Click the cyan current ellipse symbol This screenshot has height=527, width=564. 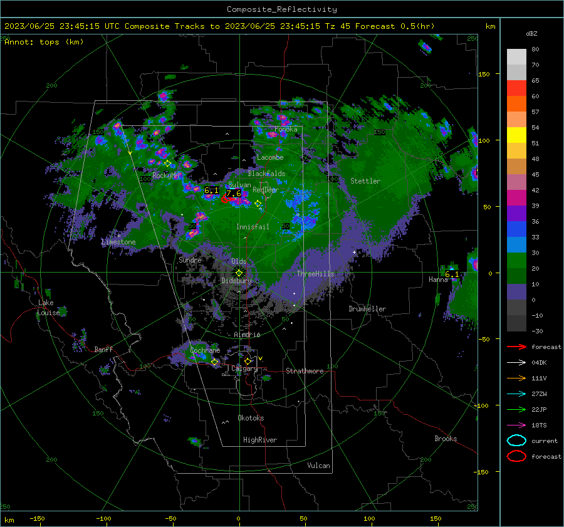(516, 441)
